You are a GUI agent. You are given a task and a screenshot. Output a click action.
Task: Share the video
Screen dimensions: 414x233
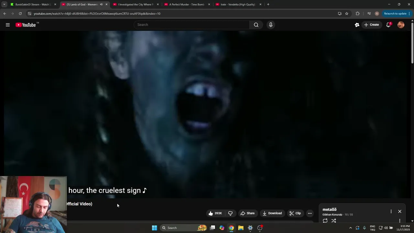point(247,213)
